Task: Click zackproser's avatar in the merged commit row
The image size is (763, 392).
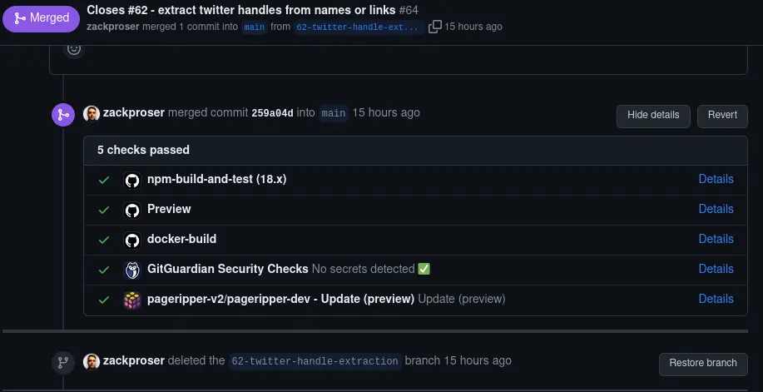Action: [x=92, y=113]
